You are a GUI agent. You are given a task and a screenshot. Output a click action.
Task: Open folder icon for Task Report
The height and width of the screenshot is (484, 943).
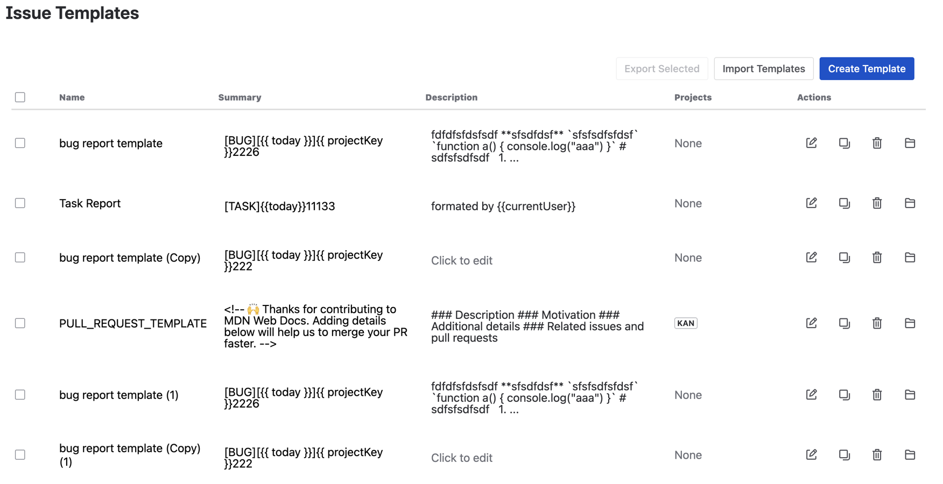(910, 203)
